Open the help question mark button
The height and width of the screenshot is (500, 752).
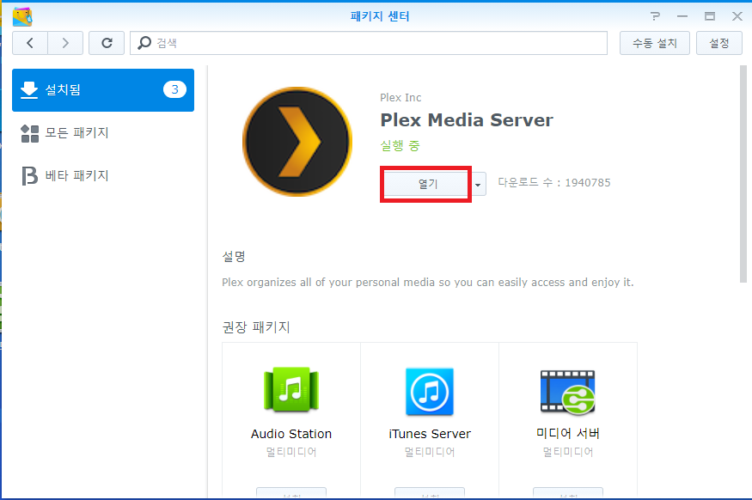(x=655, y=16)
